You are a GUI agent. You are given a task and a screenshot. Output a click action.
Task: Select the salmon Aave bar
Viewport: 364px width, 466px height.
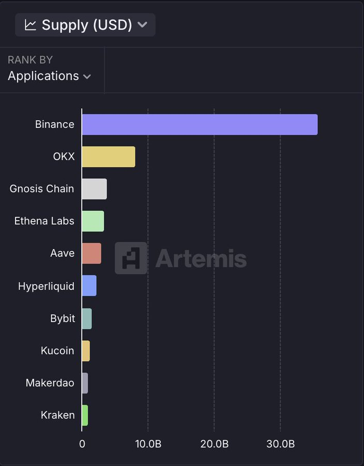coord(92,253)
